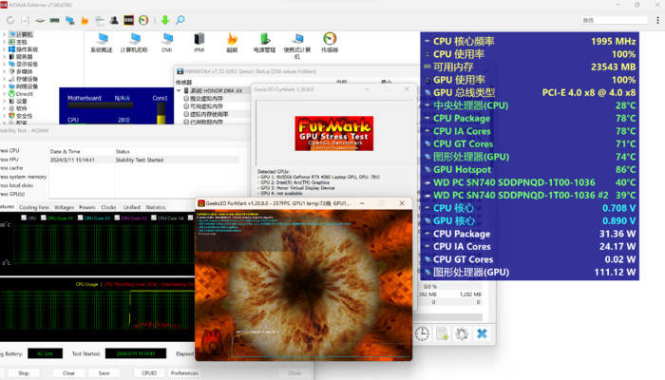Image resolution: width=665 pixels, height=380 pixels.
Task: Switch to the Unified tab
Action: [x=131, y=207]
